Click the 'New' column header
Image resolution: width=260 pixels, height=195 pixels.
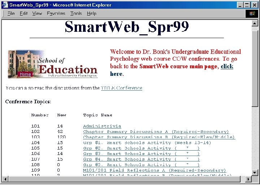tap(61, 115)
